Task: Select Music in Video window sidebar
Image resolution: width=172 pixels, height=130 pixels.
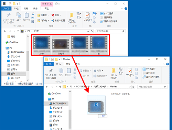Action: pyautogui.click(x=13, y=78)
